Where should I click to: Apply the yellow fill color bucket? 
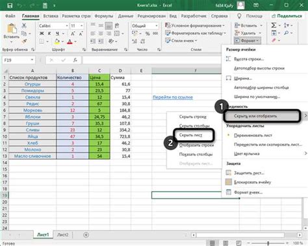57,42
